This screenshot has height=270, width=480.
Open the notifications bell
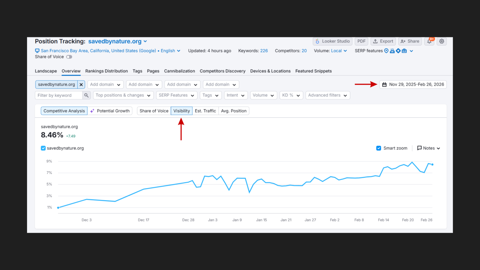pyautogui.click(x=429, y=41)
